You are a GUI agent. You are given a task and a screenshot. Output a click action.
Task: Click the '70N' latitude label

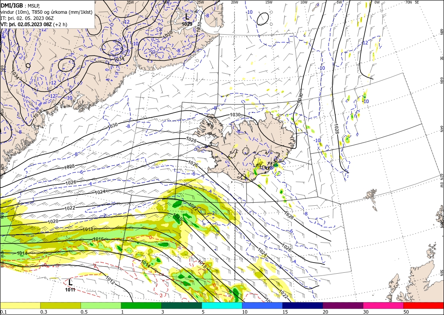[x=408, y=2]
